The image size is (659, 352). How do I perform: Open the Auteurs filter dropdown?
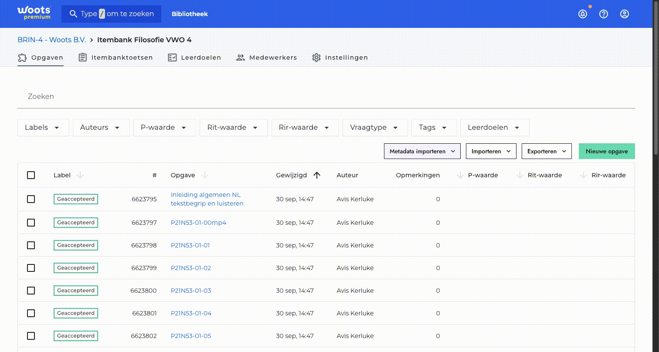pyautogui.click(x=101, y=128)
